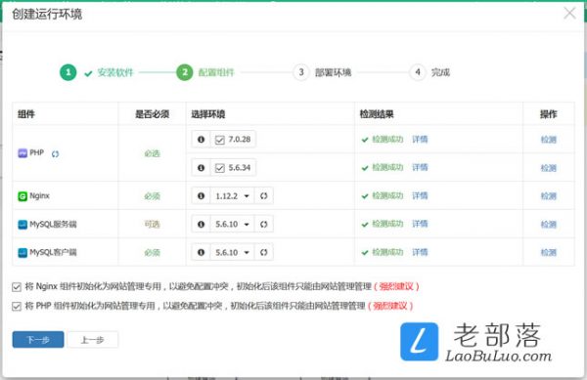Viewport: 587px width, 380px height.
Task: Click the info icon beside PHP 7.0.28
Action: coord(201,140)
